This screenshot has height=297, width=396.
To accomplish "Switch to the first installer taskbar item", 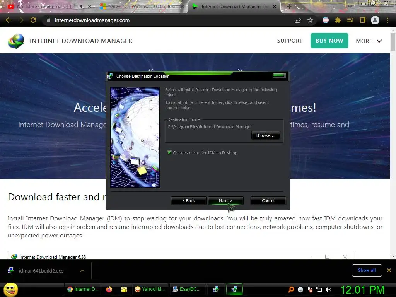I will 216,289.
